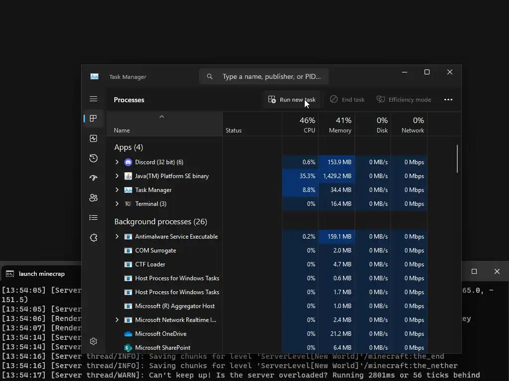Click the Antimalware Service Executable icon
This screenshot has height=381, width=509.
coord(128,237)
